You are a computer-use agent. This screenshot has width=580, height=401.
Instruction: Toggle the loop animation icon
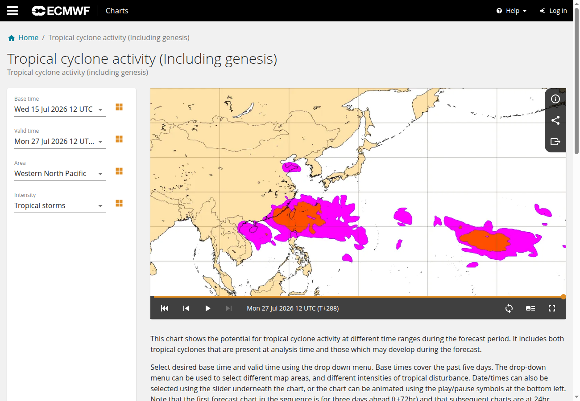pyautogui.click(x=509, y=308)
